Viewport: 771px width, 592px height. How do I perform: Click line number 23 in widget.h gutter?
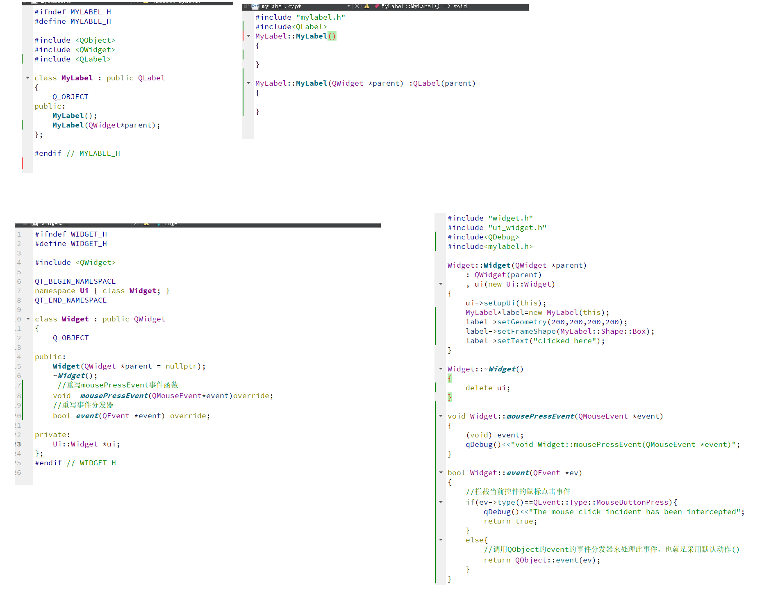pos(18,444)
